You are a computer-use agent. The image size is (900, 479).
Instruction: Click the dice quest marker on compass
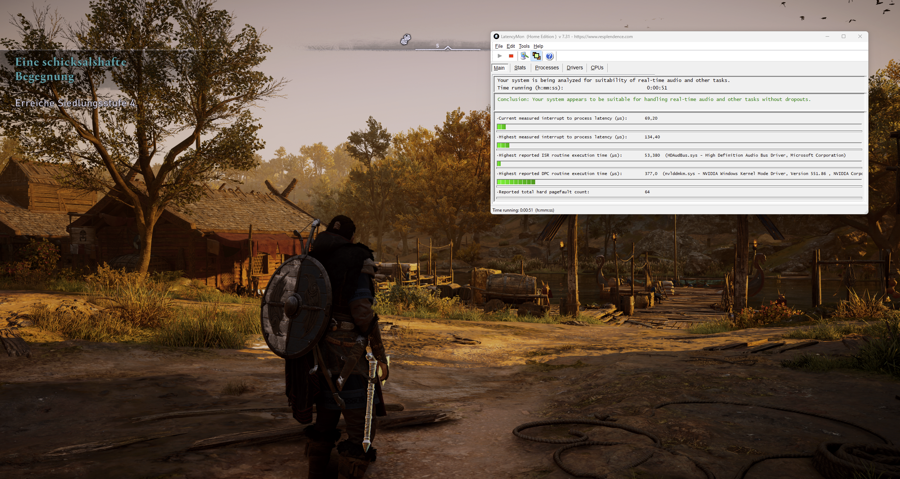click(406, 39)
